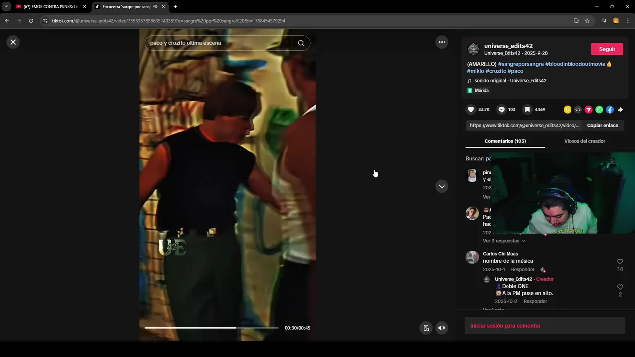Image resolution: width=635 pixels, height=357 pixels.
Task: Open the three-dot more options menu
Action: click(x=442, y=42)
